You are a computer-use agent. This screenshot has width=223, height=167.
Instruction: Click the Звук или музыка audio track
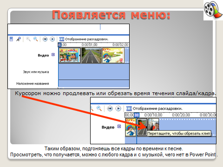(94, 72)
